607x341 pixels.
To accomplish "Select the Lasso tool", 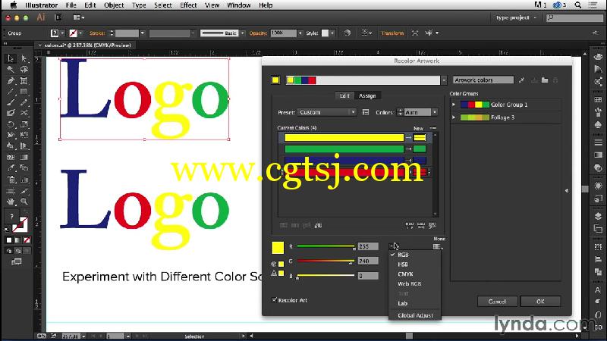I will [24, 70].
